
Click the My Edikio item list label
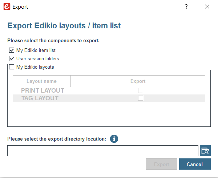pos(36,50)
